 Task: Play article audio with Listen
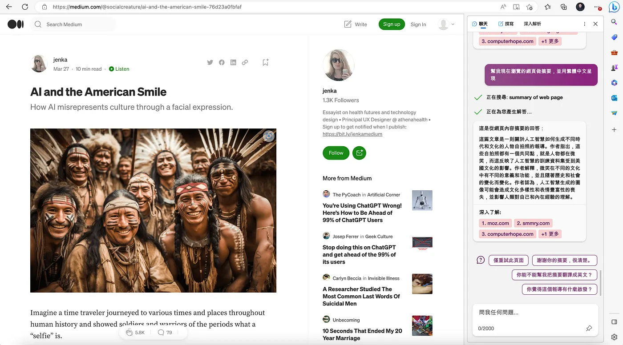click(x=119, y=69)
